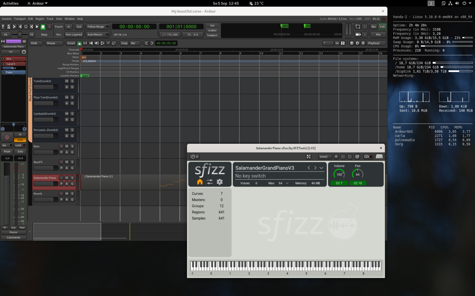Open sfizz home panel
Viewport: 475px width, 296px height.
click(200, 182)
